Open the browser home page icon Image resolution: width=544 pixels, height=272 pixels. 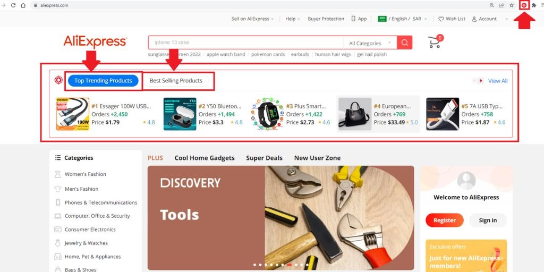[23, 5]
